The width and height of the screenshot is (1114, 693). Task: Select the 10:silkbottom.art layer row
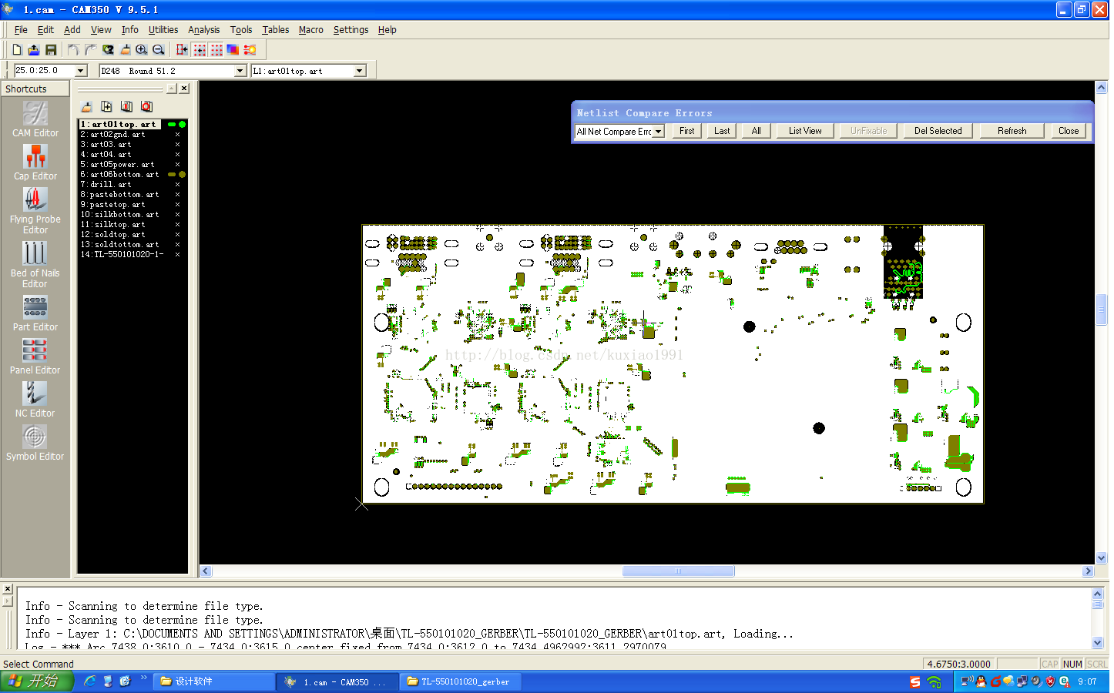[x=132, y=214]
